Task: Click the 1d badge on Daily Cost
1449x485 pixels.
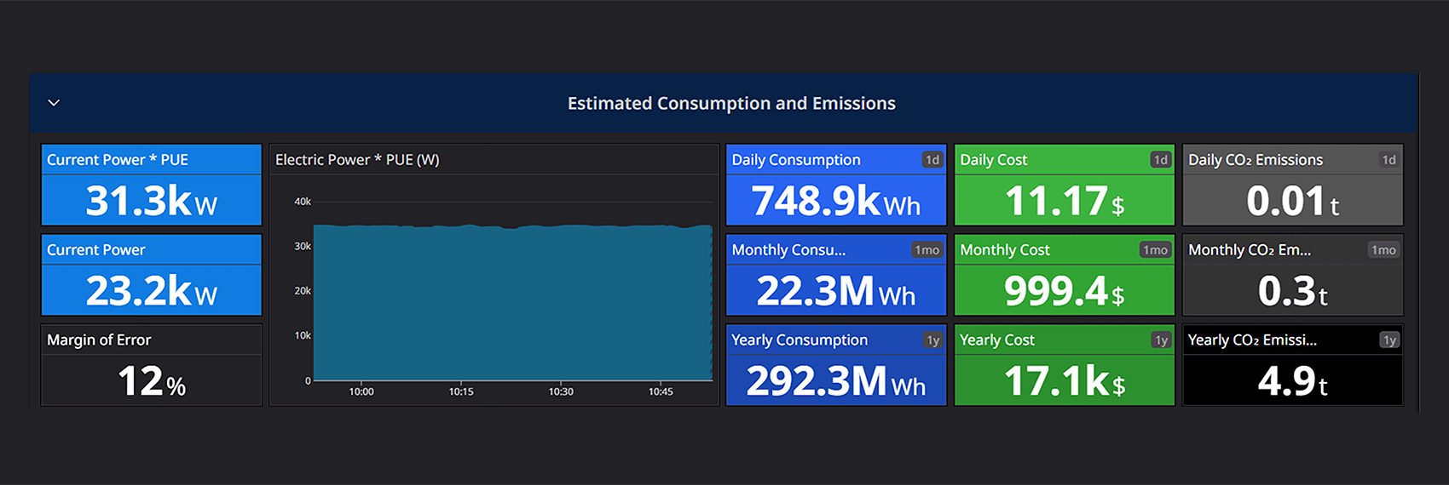Action: coord(1161,160)
